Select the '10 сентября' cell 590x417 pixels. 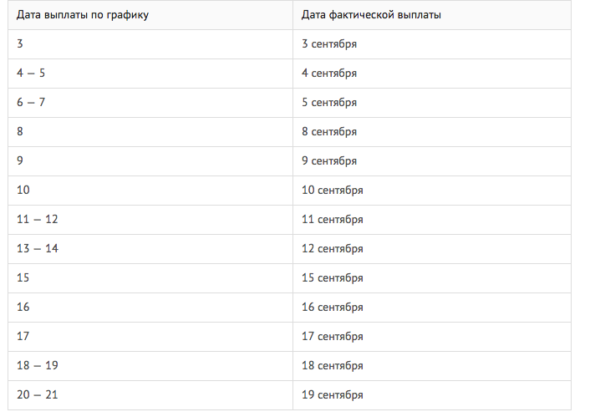coord(432,191)
